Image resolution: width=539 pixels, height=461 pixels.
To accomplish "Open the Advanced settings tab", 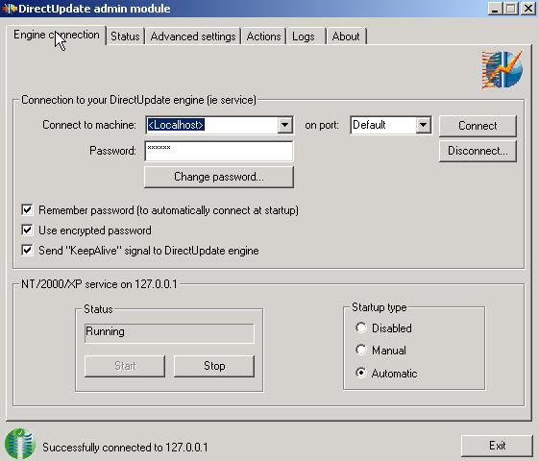I will tap(193, 36).
